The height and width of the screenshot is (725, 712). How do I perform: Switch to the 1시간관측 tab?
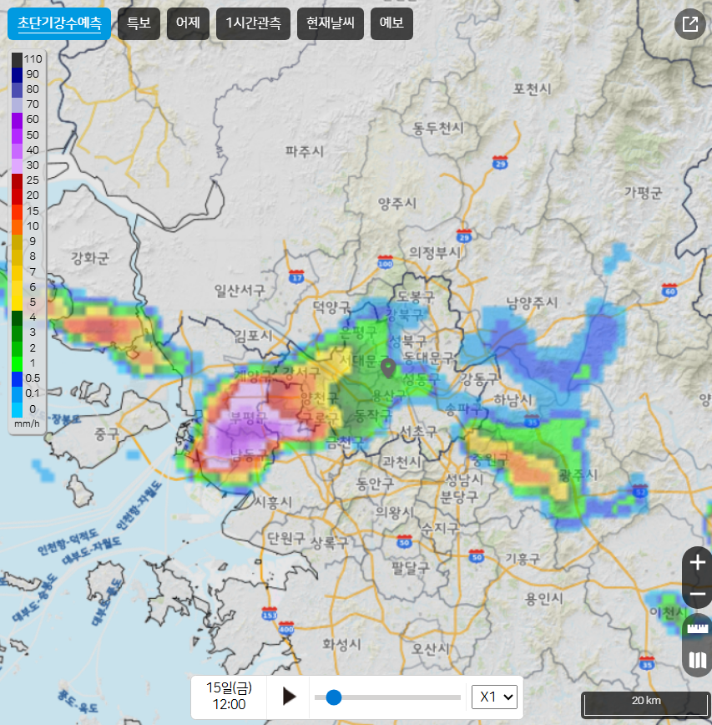coord(253,23)
